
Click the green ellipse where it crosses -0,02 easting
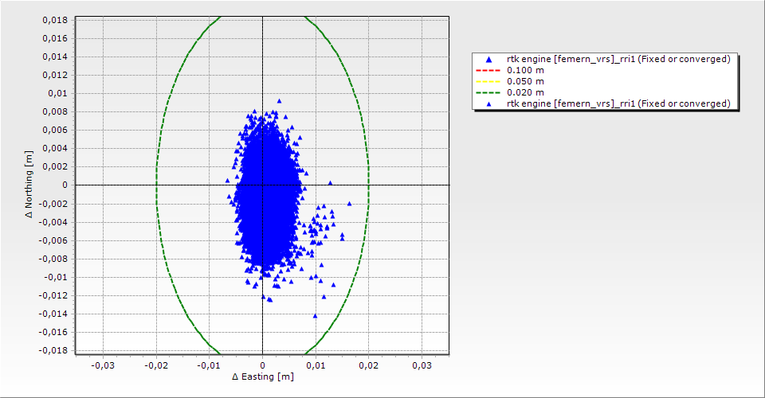pos(156,185)
